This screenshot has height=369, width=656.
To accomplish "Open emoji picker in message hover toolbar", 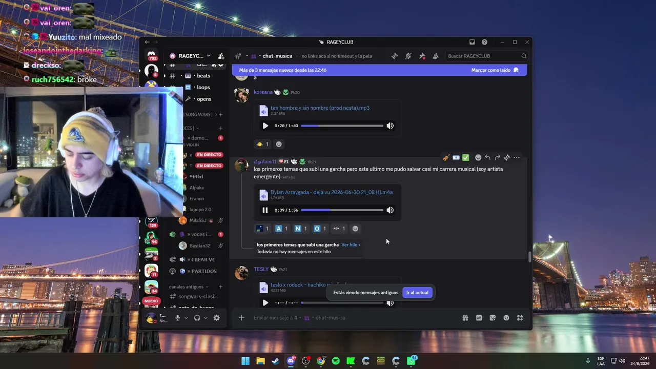I will tap(478, 158).
